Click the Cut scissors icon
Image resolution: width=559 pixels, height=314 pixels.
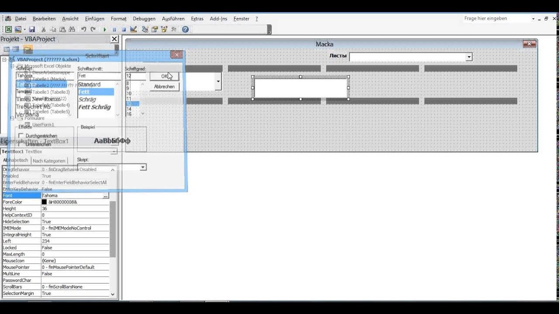pos(43,29)
